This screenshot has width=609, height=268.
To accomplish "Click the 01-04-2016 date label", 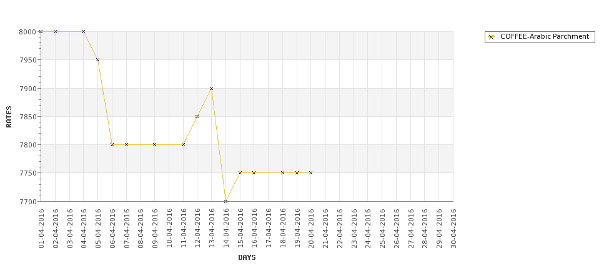I will (42, 229).
